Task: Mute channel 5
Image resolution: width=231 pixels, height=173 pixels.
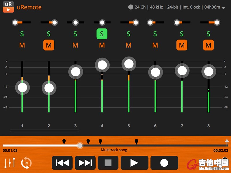Action: click(128, 45)
